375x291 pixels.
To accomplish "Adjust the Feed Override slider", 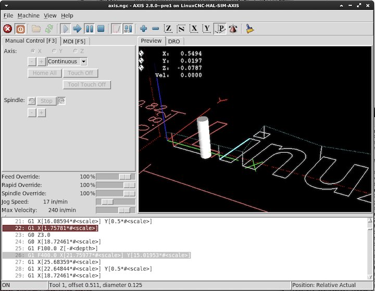I will tap(124, 177).
